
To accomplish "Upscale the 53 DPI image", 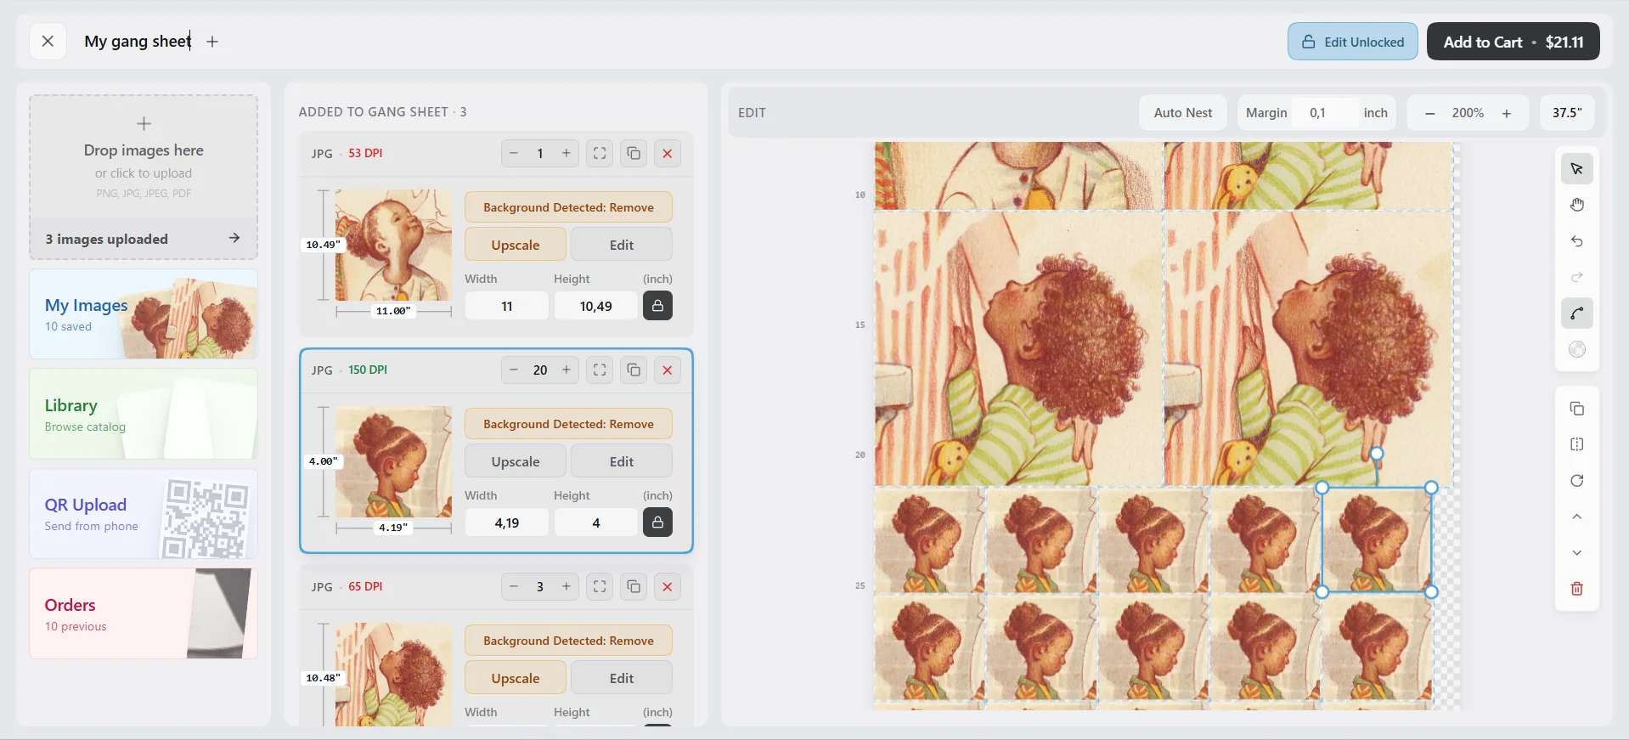I will point(516,245).
